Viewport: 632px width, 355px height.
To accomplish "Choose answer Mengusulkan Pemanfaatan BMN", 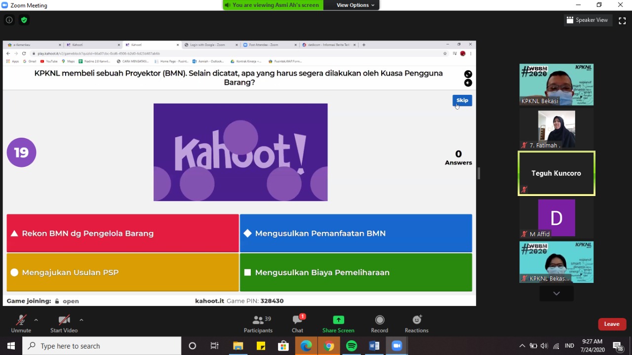I will (356, 233).
